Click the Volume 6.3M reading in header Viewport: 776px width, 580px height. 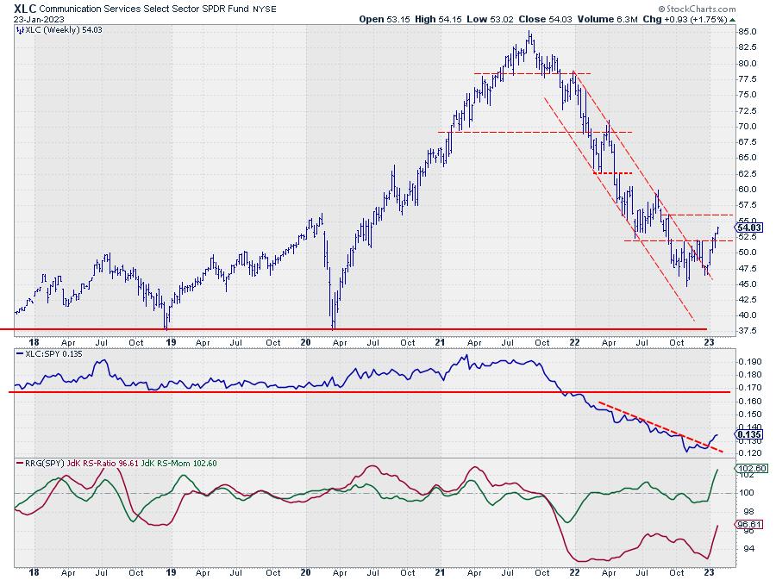[620, 18]
